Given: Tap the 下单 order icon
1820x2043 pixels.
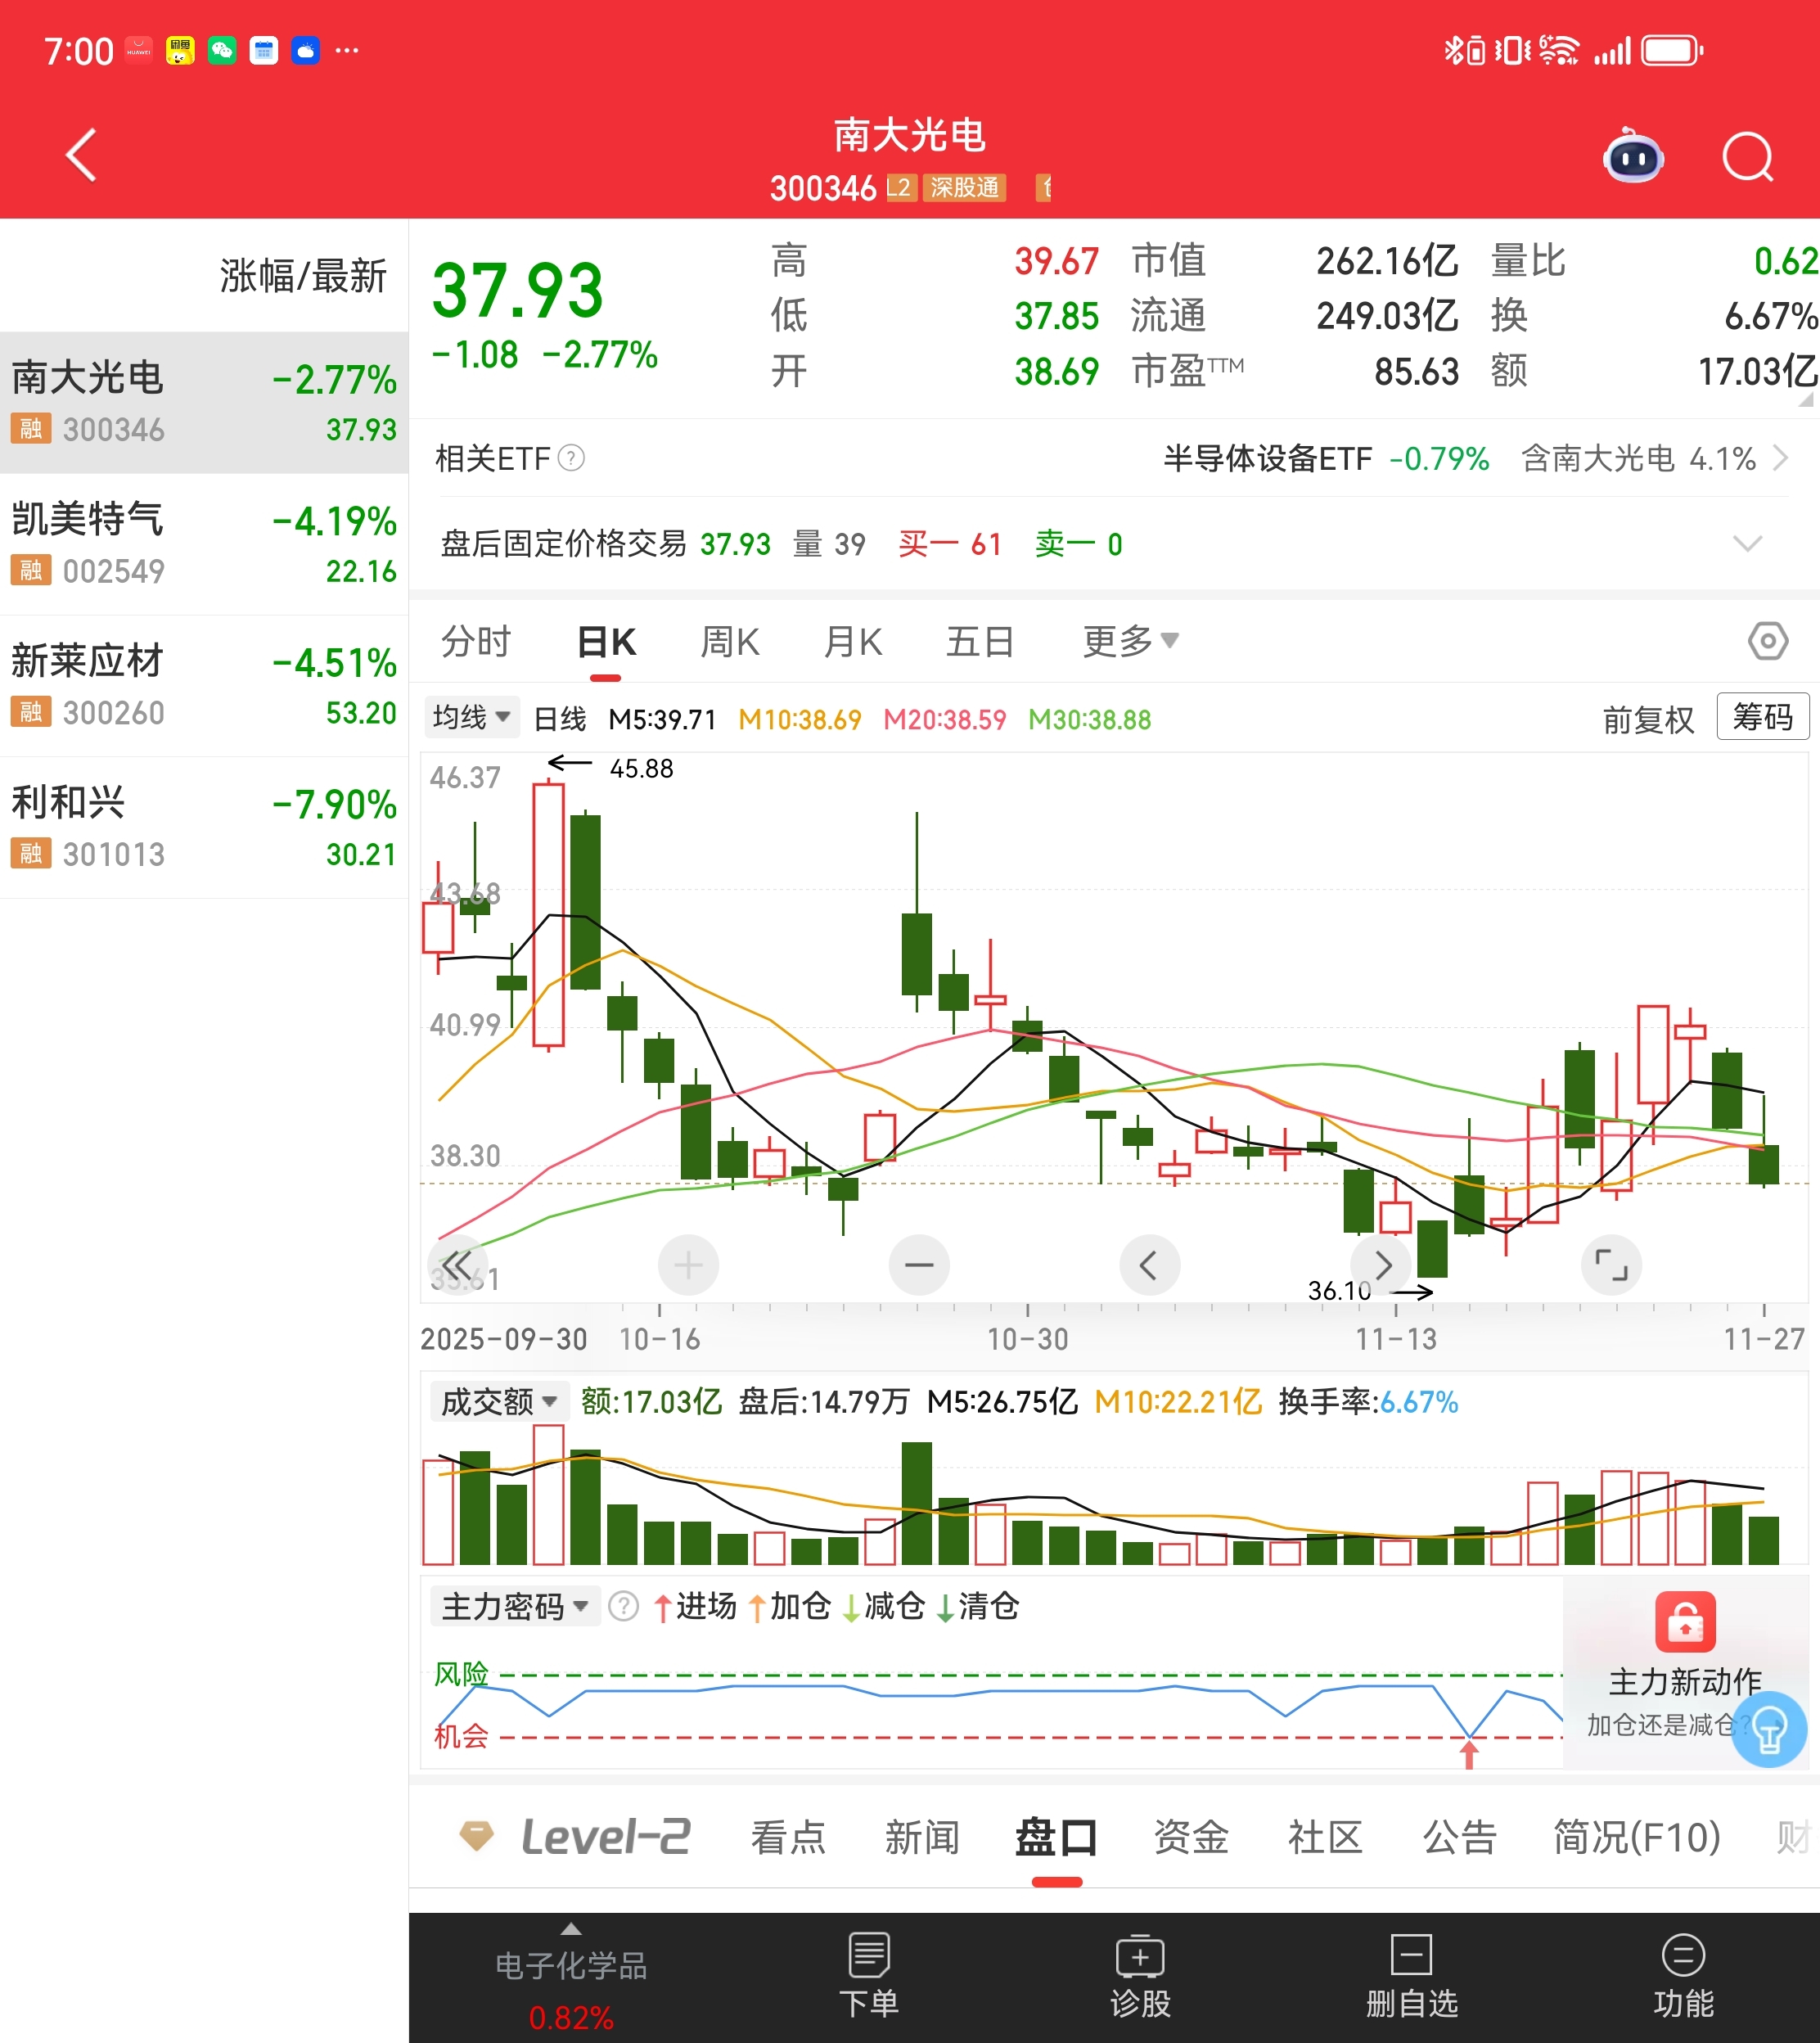Looking at the screenshot, I should click(x=868, y=1974).
